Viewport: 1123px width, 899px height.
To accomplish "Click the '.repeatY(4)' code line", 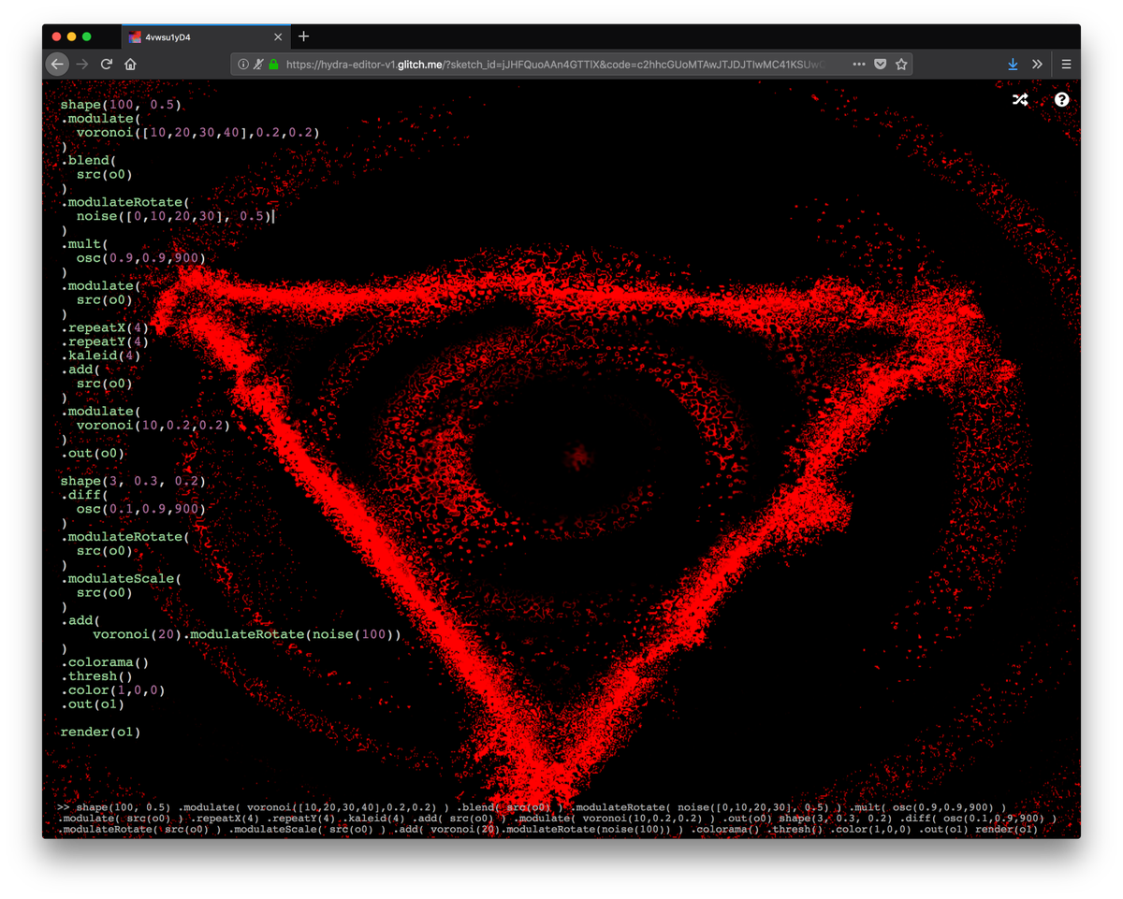I will (x=105, y=342).
